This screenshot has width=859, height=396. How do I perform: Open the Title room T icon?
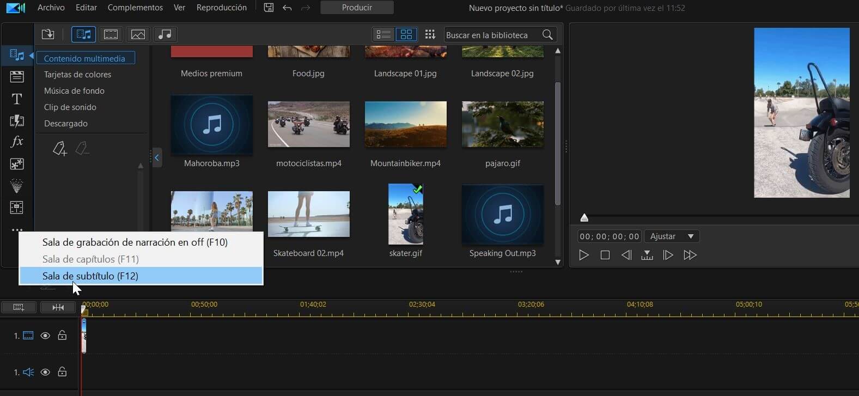pyautogui.click(x=17, y=99)
